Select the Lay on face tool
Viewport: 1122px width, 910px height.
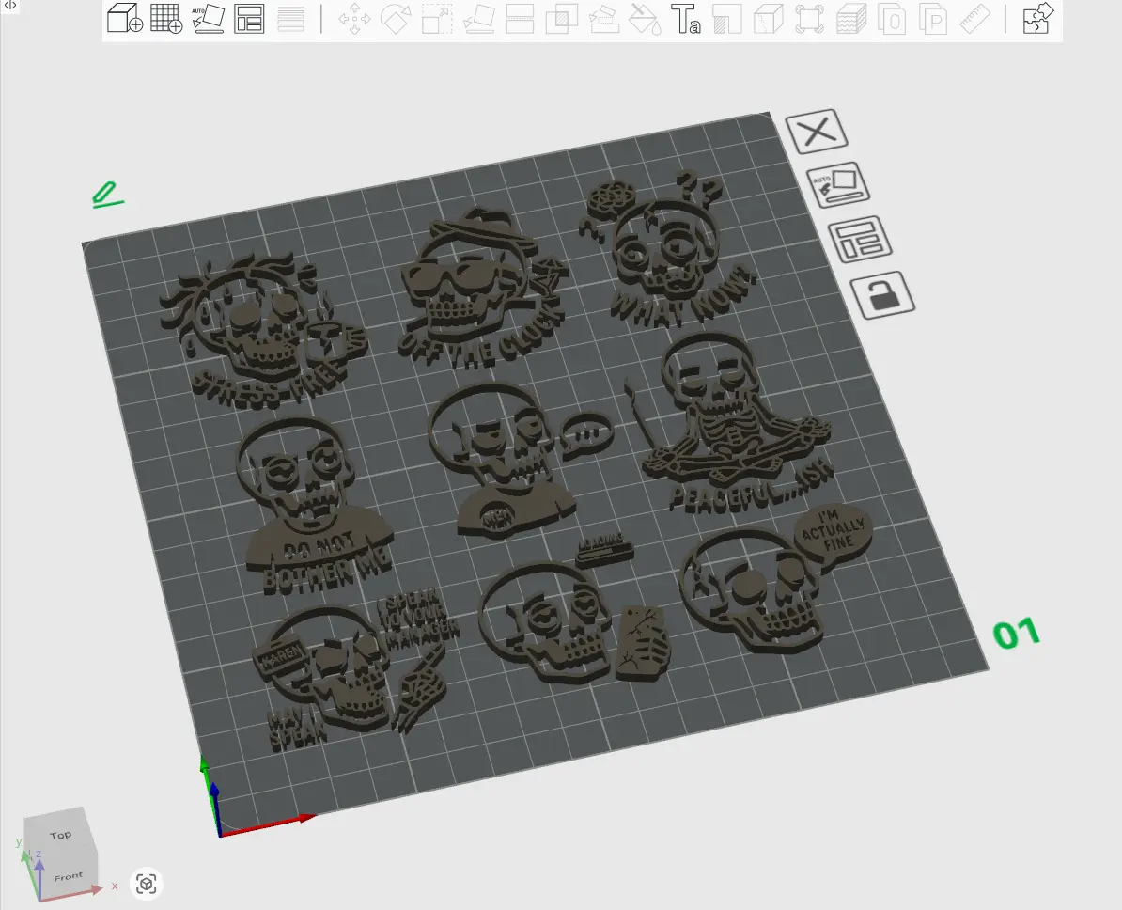[x=478, y=19]
